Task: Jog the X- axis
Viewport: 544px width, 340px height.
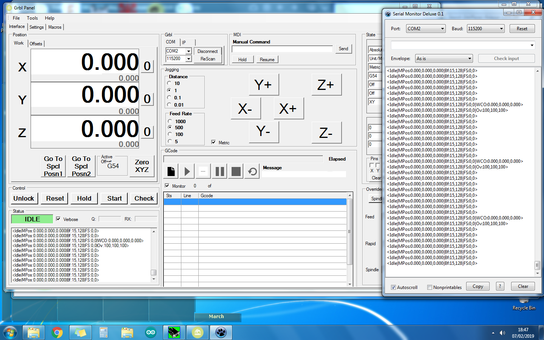Action: tap(246, 108)
